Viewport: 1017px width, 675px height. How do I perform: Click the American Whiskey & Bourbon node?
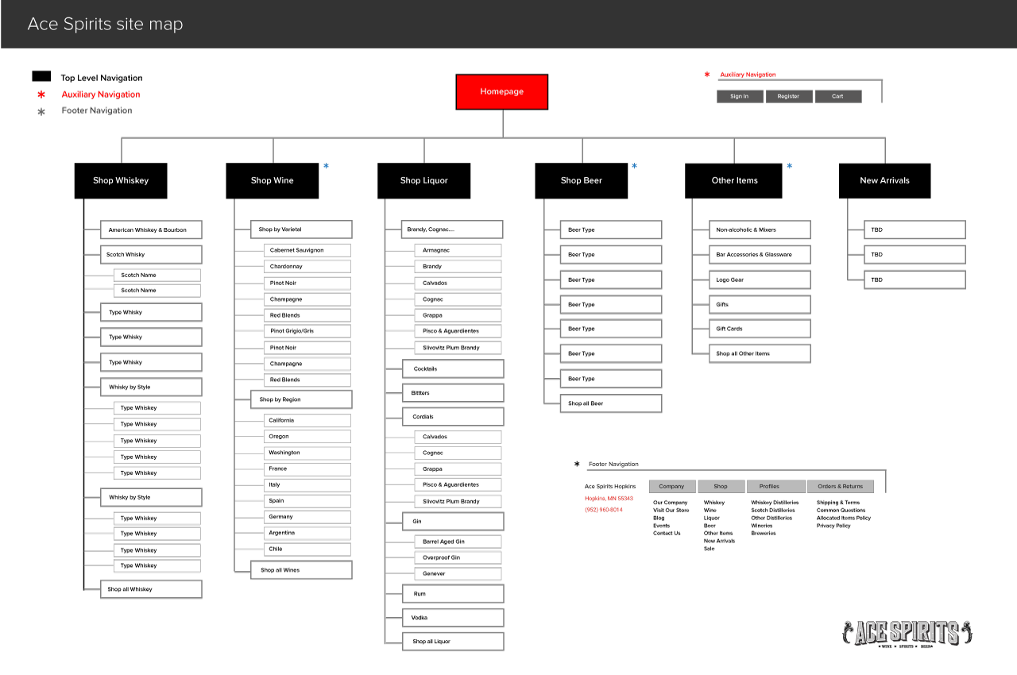(x=151, y=229)
